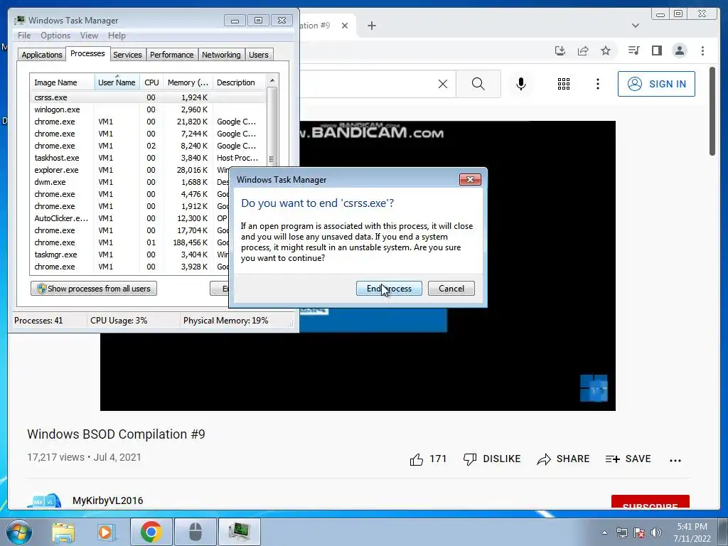This screenshot has height=546, width=728.
Task: Select the dwm.exe process row
Action: (130, 182)
